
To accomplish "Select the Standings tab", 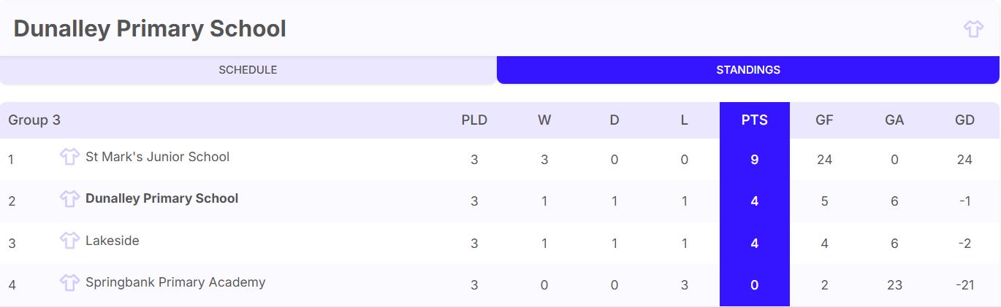I will [x=747, y=70].
